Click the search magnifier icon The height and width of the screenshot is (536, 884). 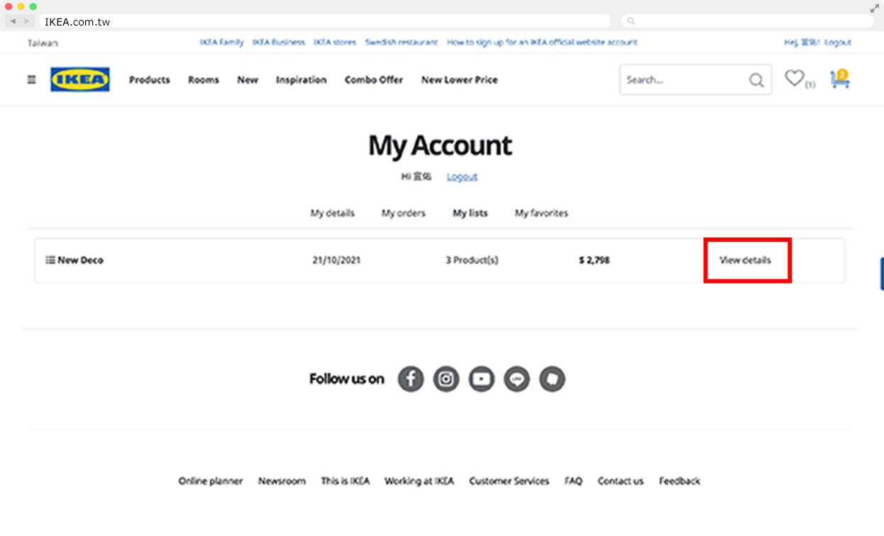click(756, 80)
